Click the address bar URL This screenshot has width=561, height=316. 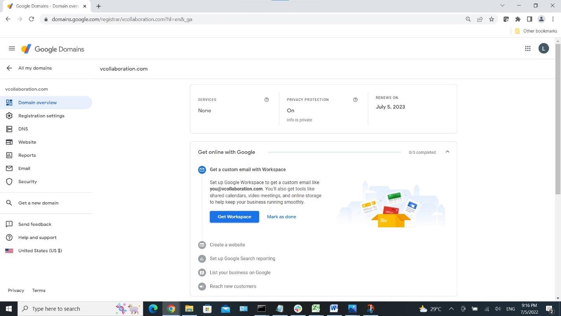(122, 19)
